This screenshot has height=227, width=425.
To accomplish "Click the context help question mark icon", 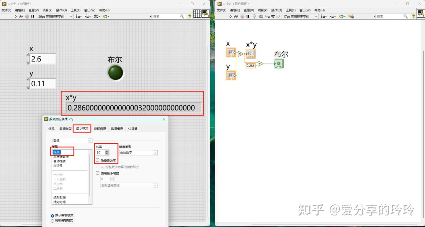I will pyautogui.click(x=190, y=16).
